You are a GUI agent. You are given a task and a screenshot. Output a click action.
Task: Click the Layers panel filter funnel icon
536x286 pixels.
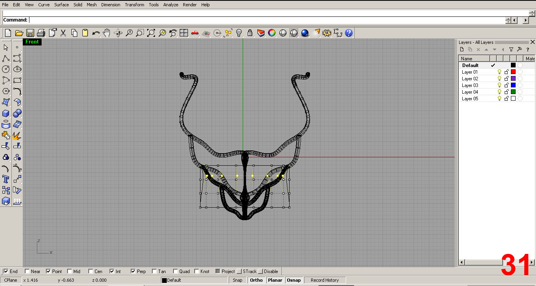(511, 49)
